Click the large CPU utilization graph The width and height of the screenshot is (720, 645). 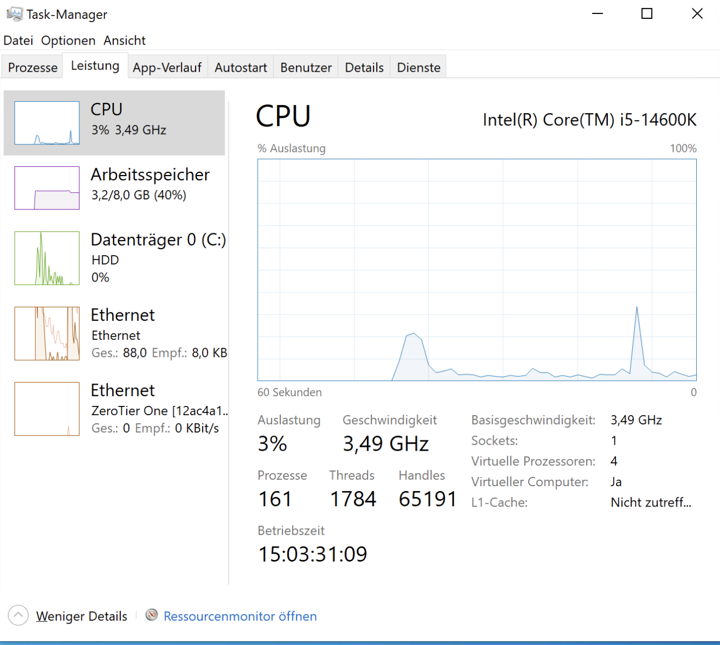pyautogui.click(x=477, y=270)
